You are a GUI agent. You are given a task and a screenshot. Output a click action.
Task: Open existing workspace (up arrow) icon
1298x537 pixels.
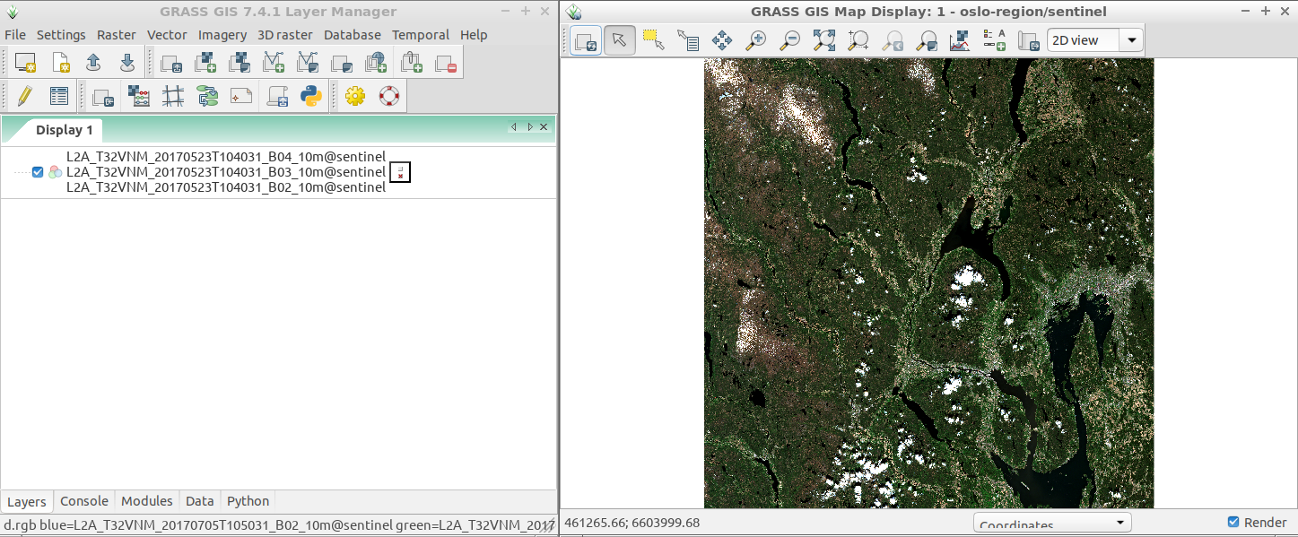(93, 63)
